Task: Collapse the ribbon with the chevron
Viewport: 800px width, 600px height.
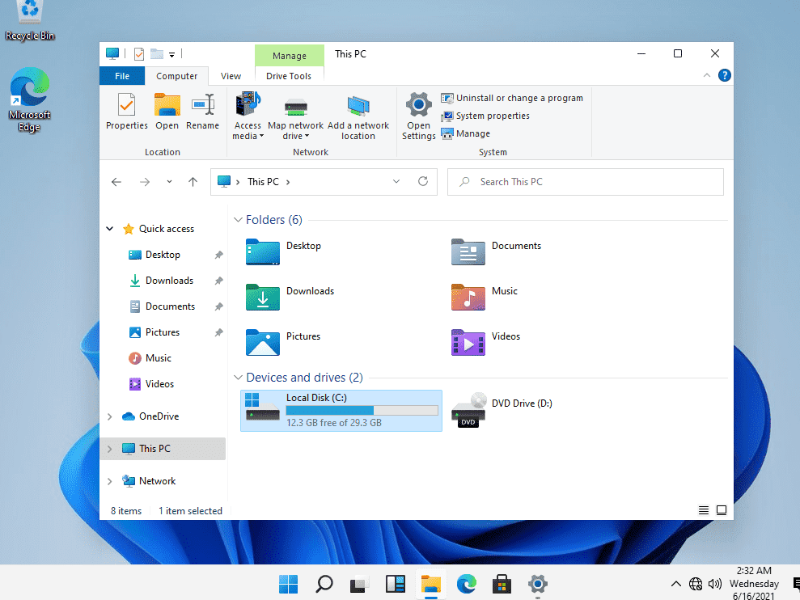Action: point(707,75)
